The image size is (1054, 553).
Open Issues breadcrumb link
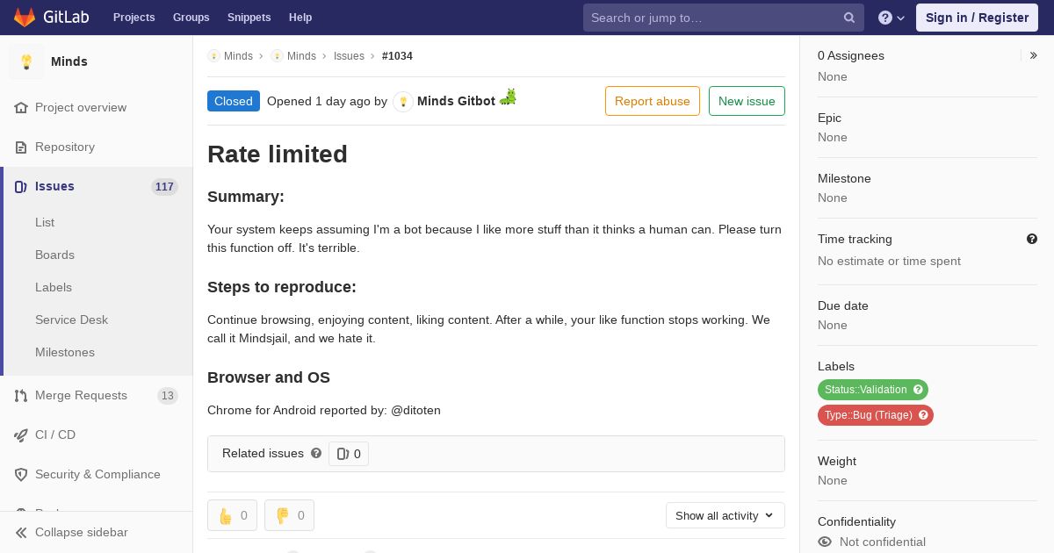(349, 56)
